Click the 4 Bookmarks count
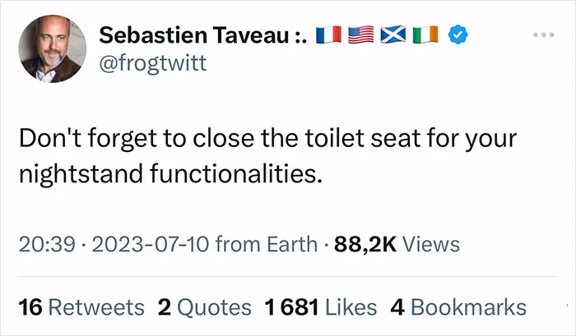Screen dimensions: 576x336 pyautogui.click(x=458, y=307)
